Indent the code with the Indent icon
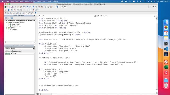Screen dimensions: 170x95 tap(20, 13)
